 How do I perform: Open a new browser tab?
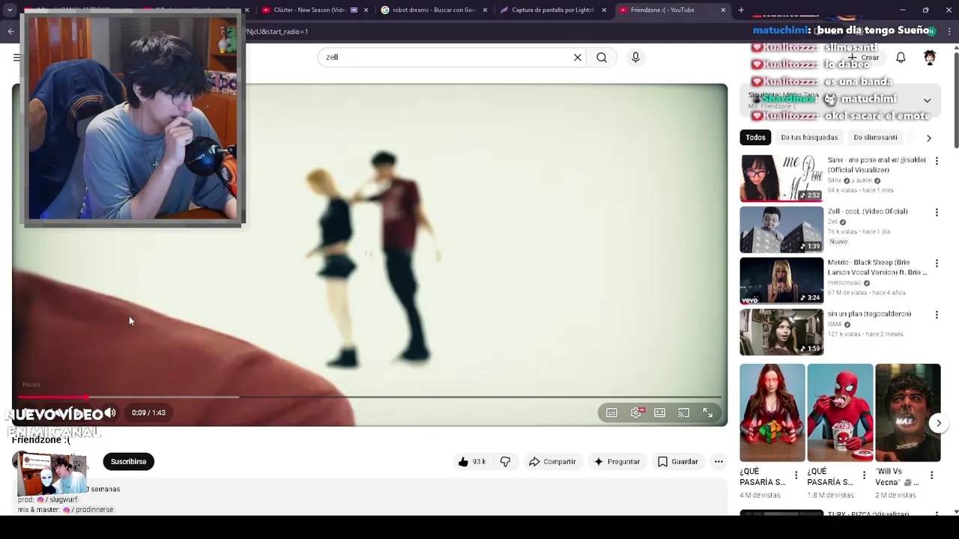tap(741, 10)
